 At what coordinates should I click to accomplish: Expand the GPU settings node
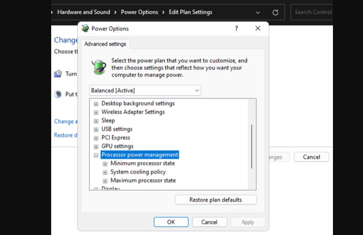(96, 147)
